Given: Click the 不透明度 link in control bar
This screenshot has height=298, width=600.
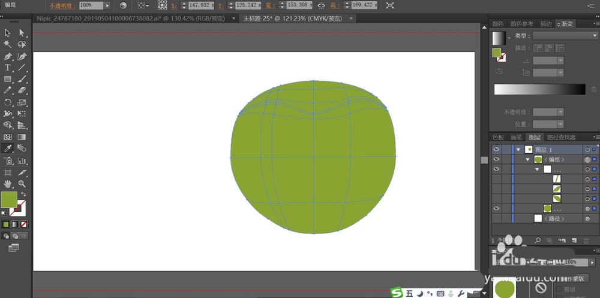Looking at the screenshot, I should point(62,6).
